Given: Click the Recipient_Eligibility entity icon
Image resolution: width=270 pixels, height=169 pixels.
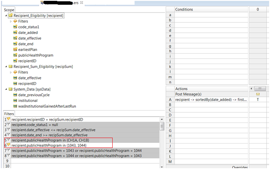Looking at the screenshot, I should [10, 15].
